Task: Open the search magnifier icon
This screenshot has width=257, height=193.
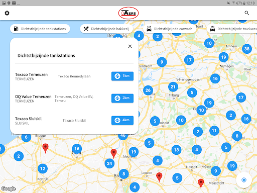Action: (247, 13)
